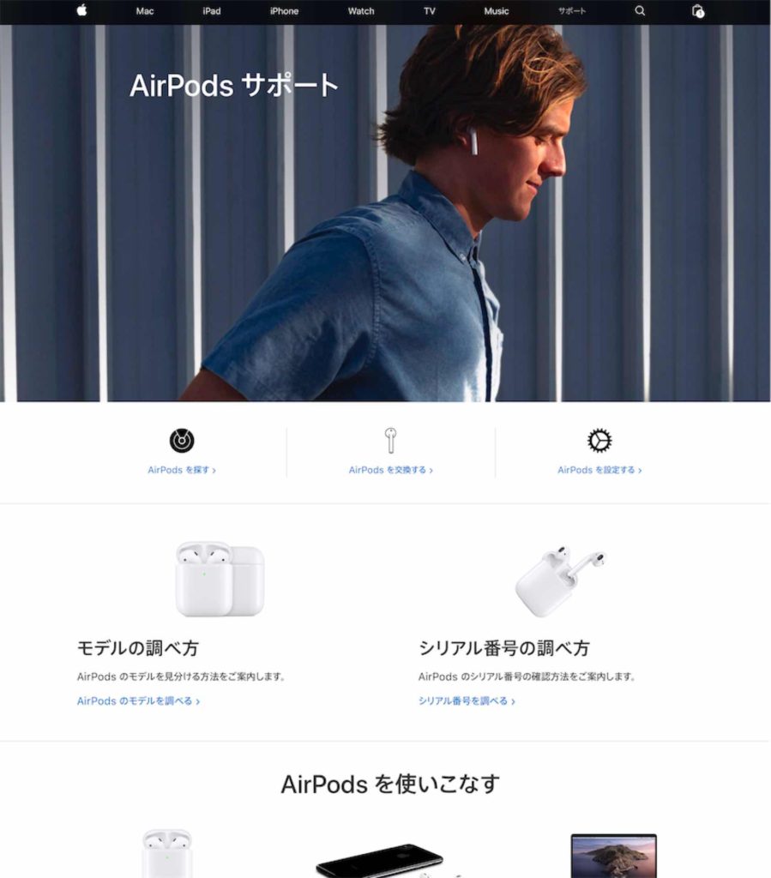
Task: Open the search magnifier icon
Action: [x=640, y=10]
